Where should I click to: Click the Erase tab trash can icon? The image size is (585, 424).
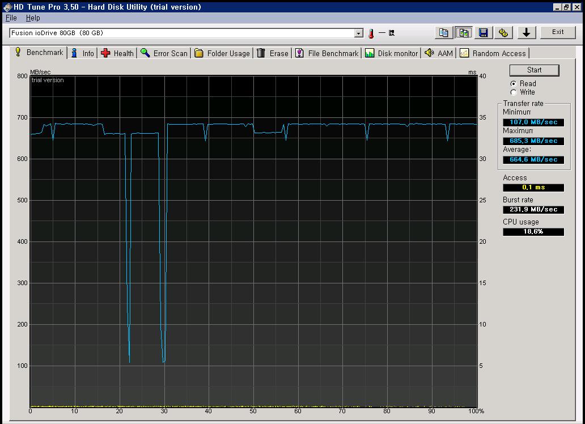click(x=261, y=53)
